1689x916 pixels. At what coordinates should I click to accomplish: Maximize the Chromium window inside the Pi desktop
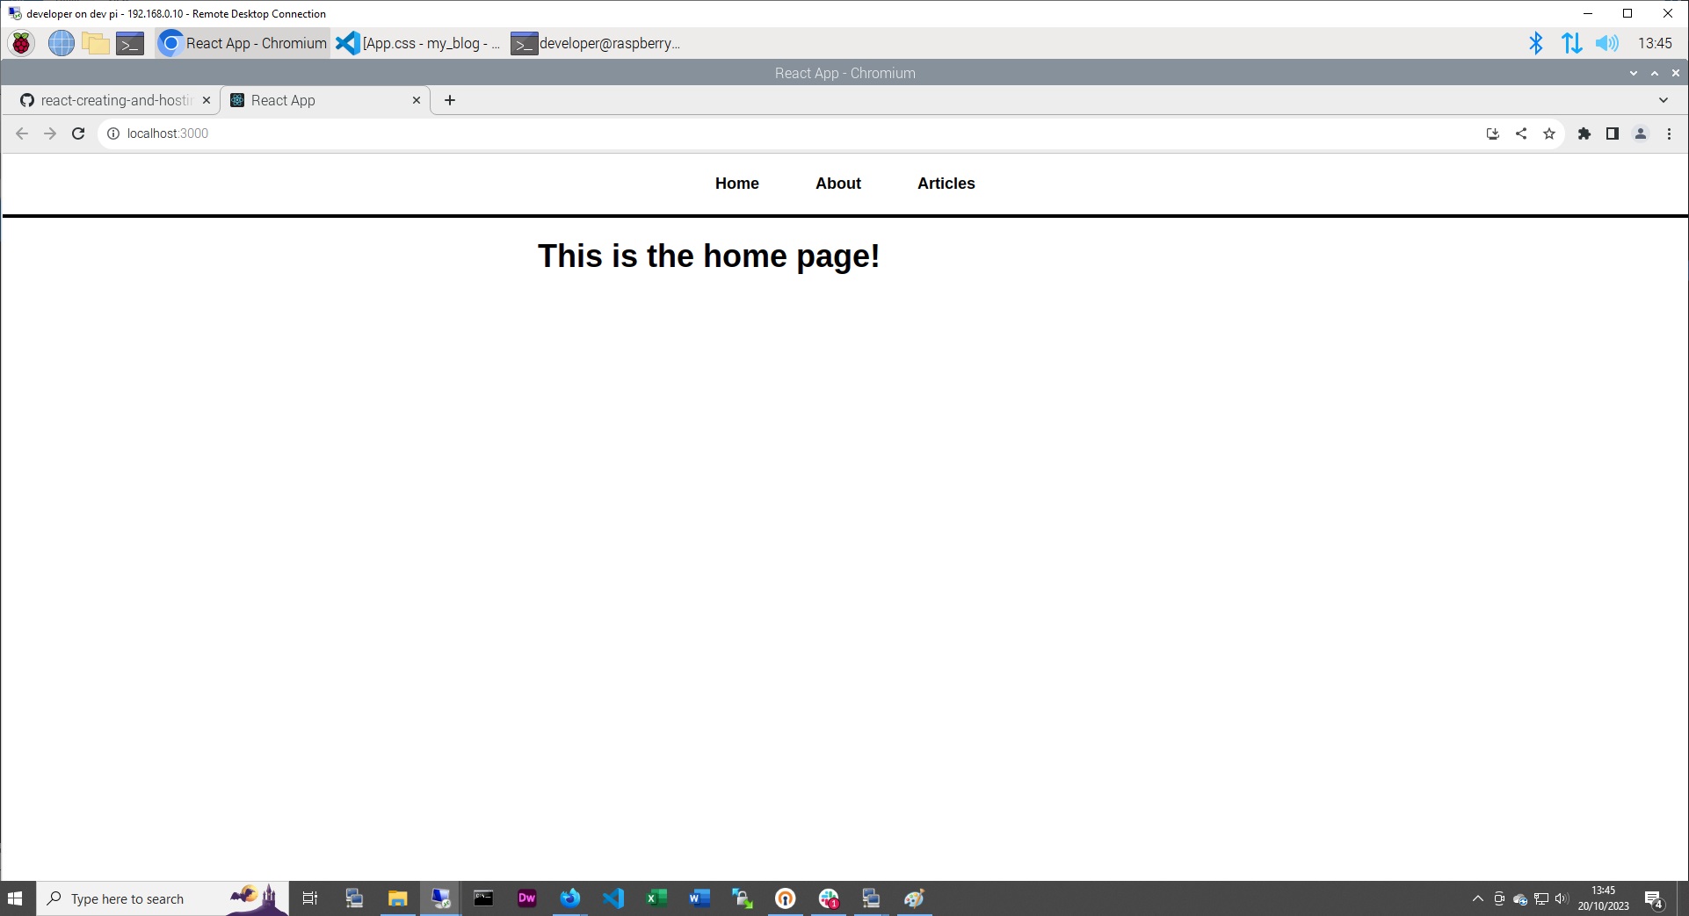(x=1655, y=73)
